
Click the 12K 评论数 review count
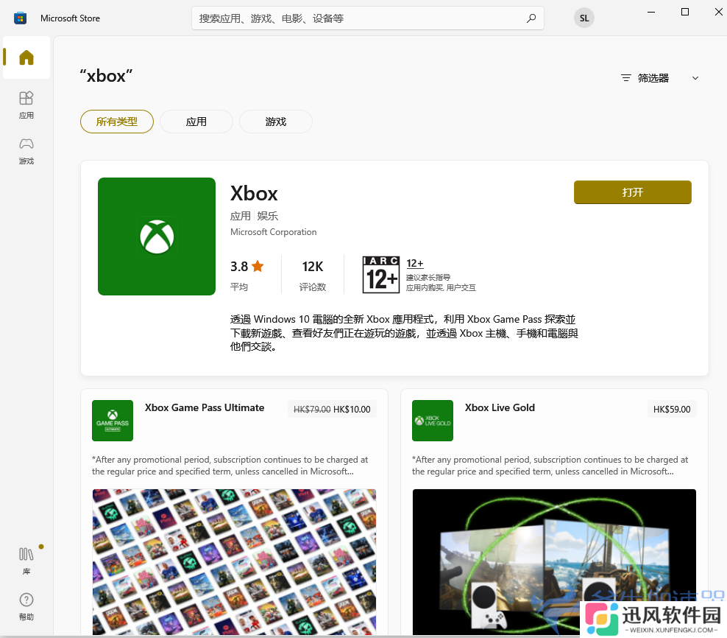313,276
